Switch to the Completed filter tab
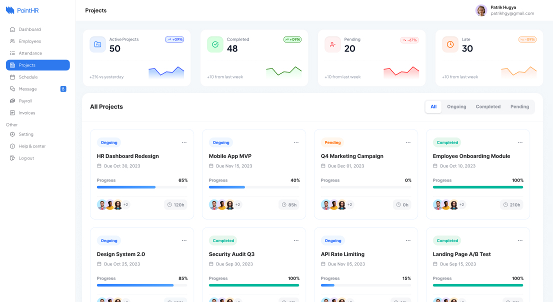 point(488,106)
